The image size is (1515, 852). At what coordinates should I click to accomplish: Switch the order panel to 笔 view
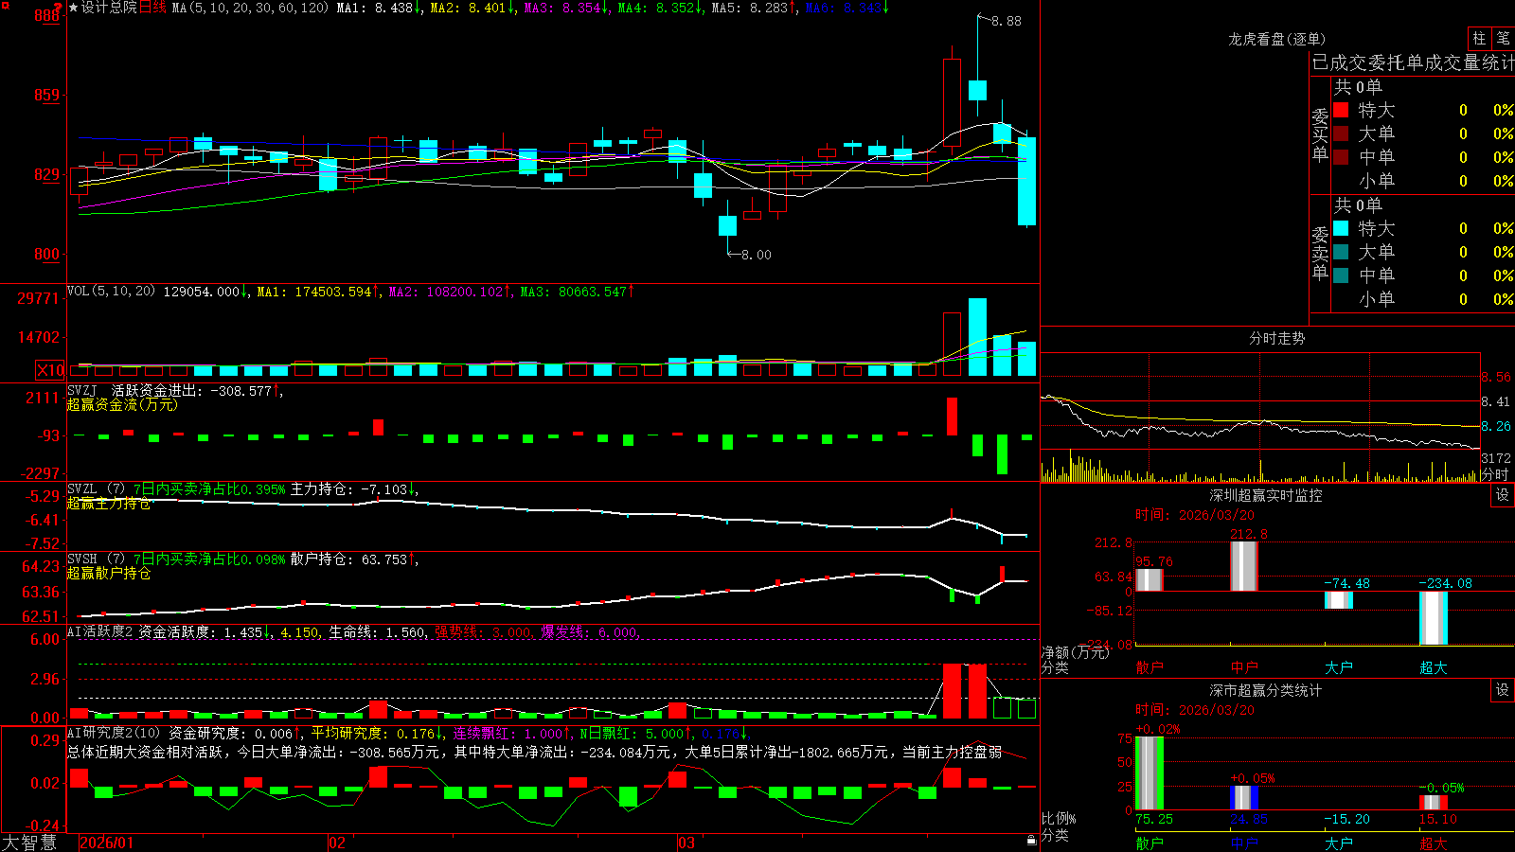tap(1503, 38)
